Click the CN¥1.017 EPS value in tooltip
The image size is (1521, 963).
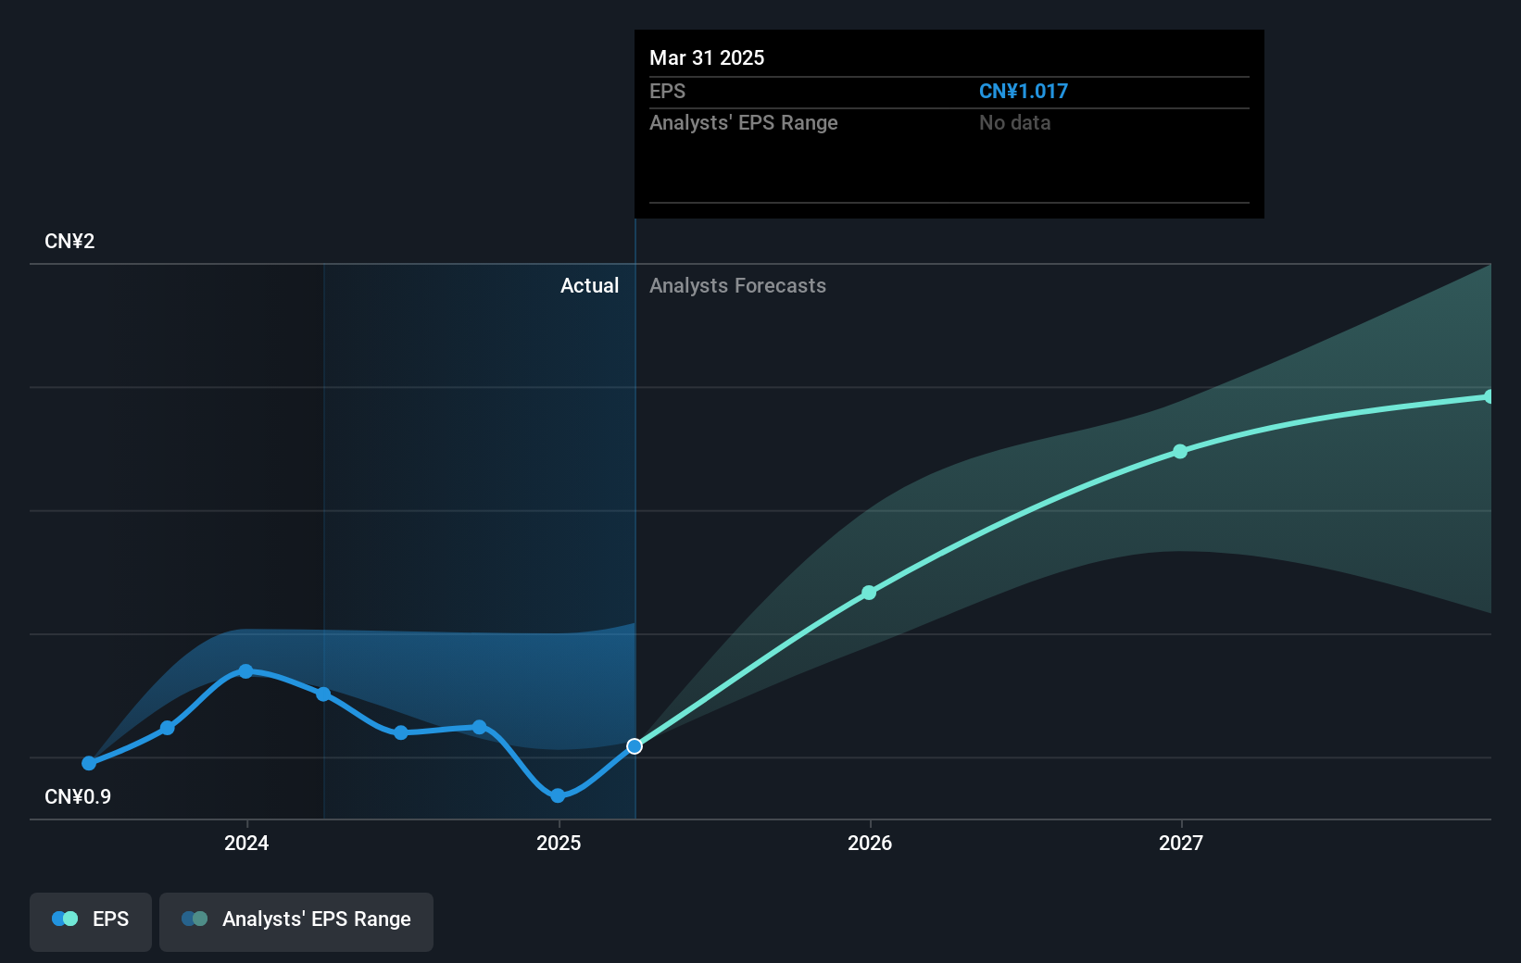coord(1024,91)
